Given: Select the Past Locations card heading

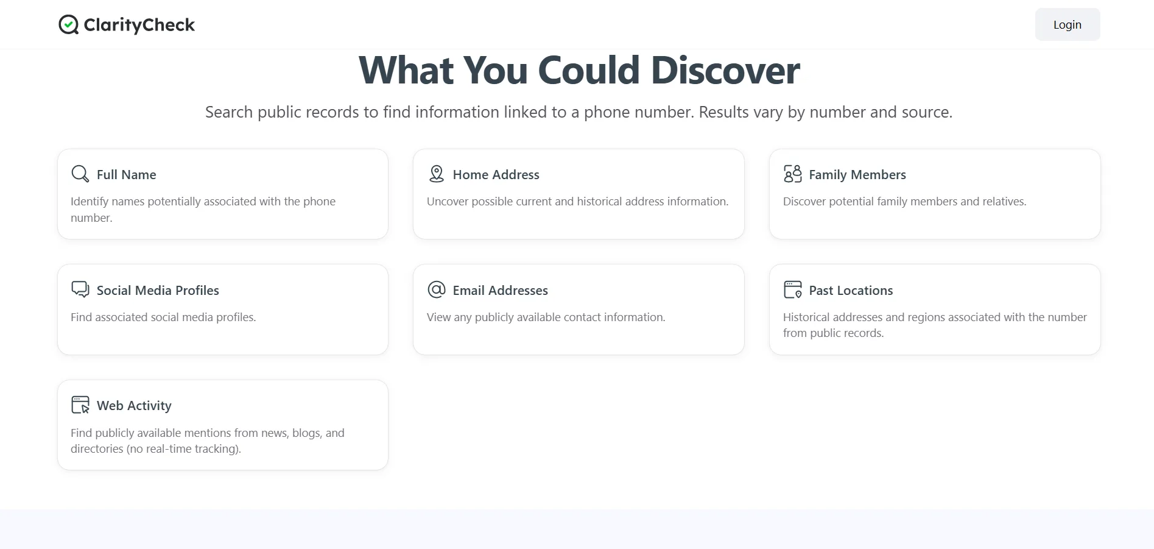Looking at the screenshot, I should tap(850, 291).
